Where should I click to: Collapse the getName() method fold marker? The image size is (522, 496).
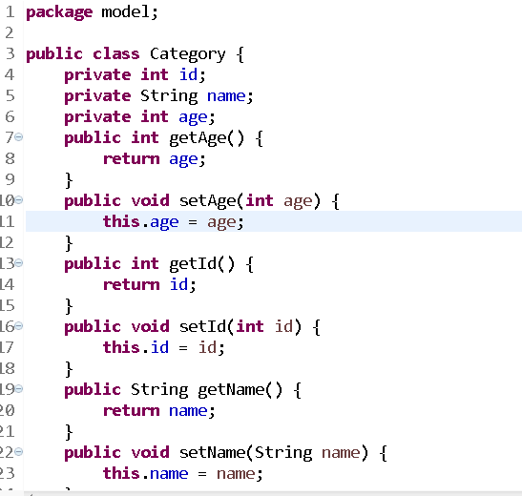19,388
